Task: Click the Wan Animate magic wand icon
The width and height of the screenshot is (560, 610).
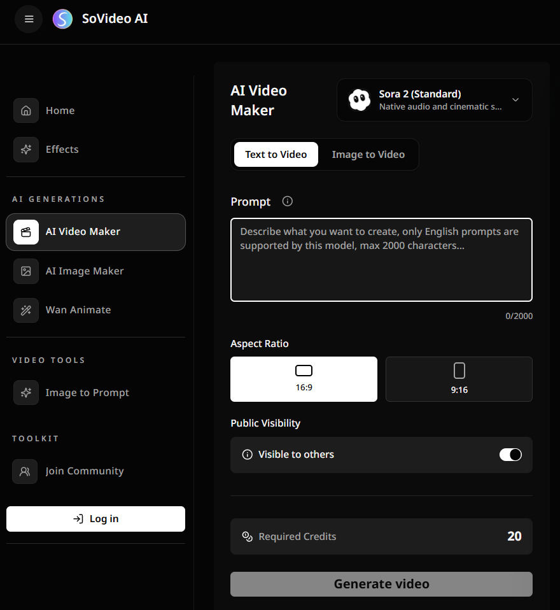Action: point(26,310)
